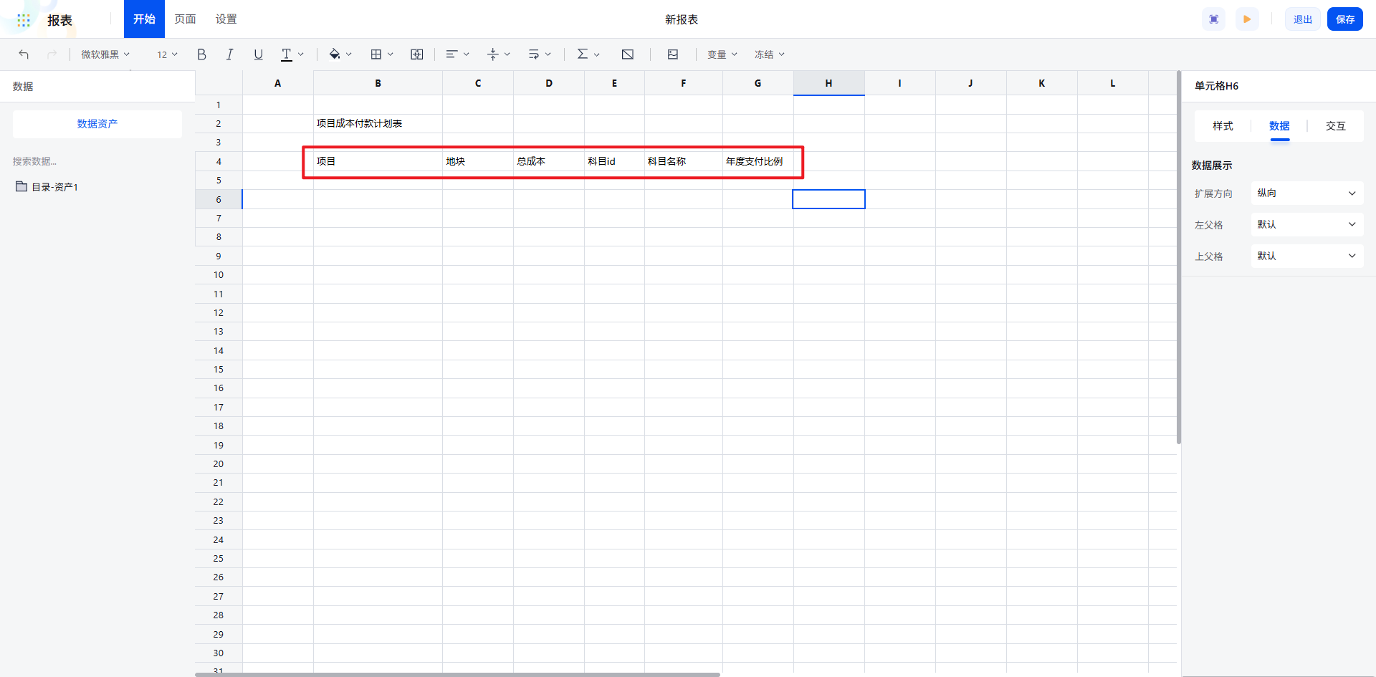Open the app grid launcher icon

(24, 20)
